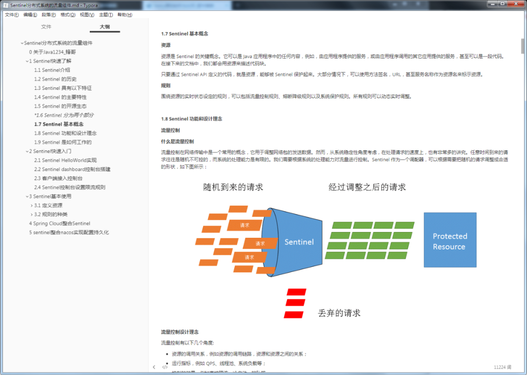Click the vertical scrollbar thumb
The width and height of the screenshot is (527, 375).
click(523, 46)
